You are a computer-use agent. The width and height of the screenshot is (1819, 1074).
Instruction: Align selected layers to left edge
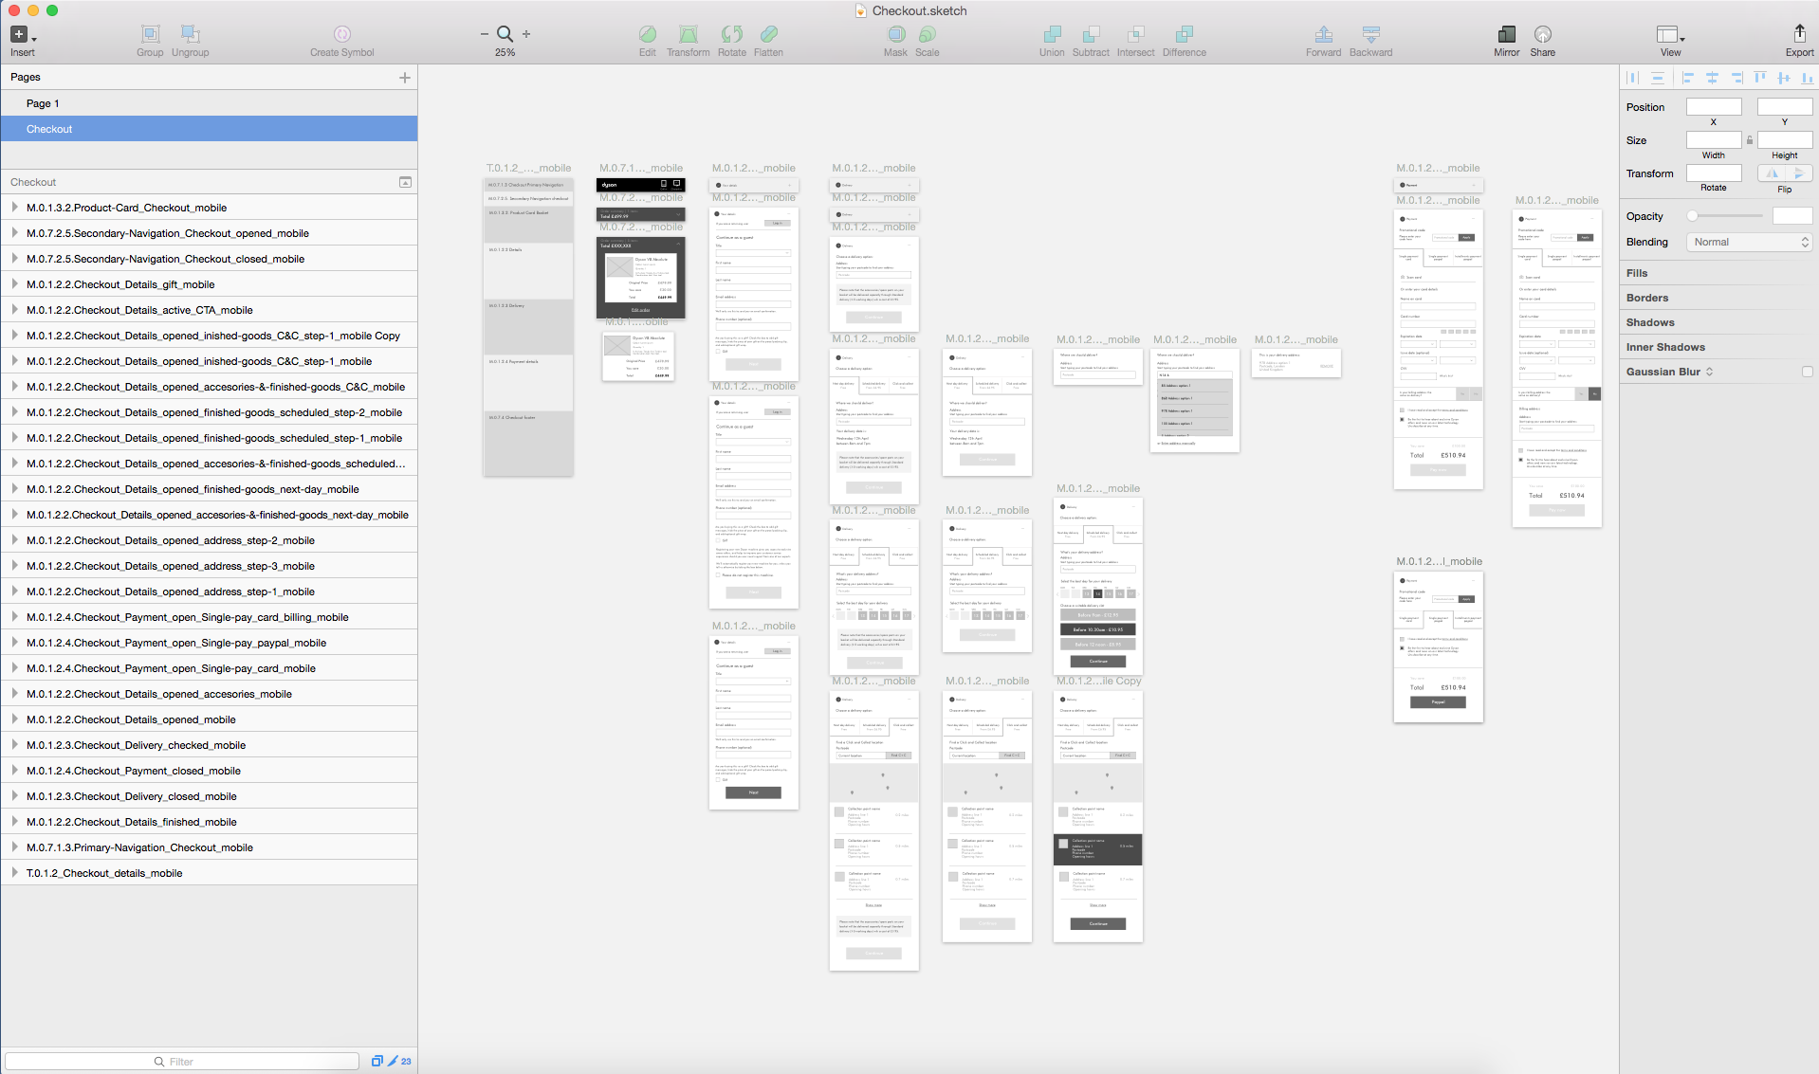pyautogui.click(x=1687, y=78)
